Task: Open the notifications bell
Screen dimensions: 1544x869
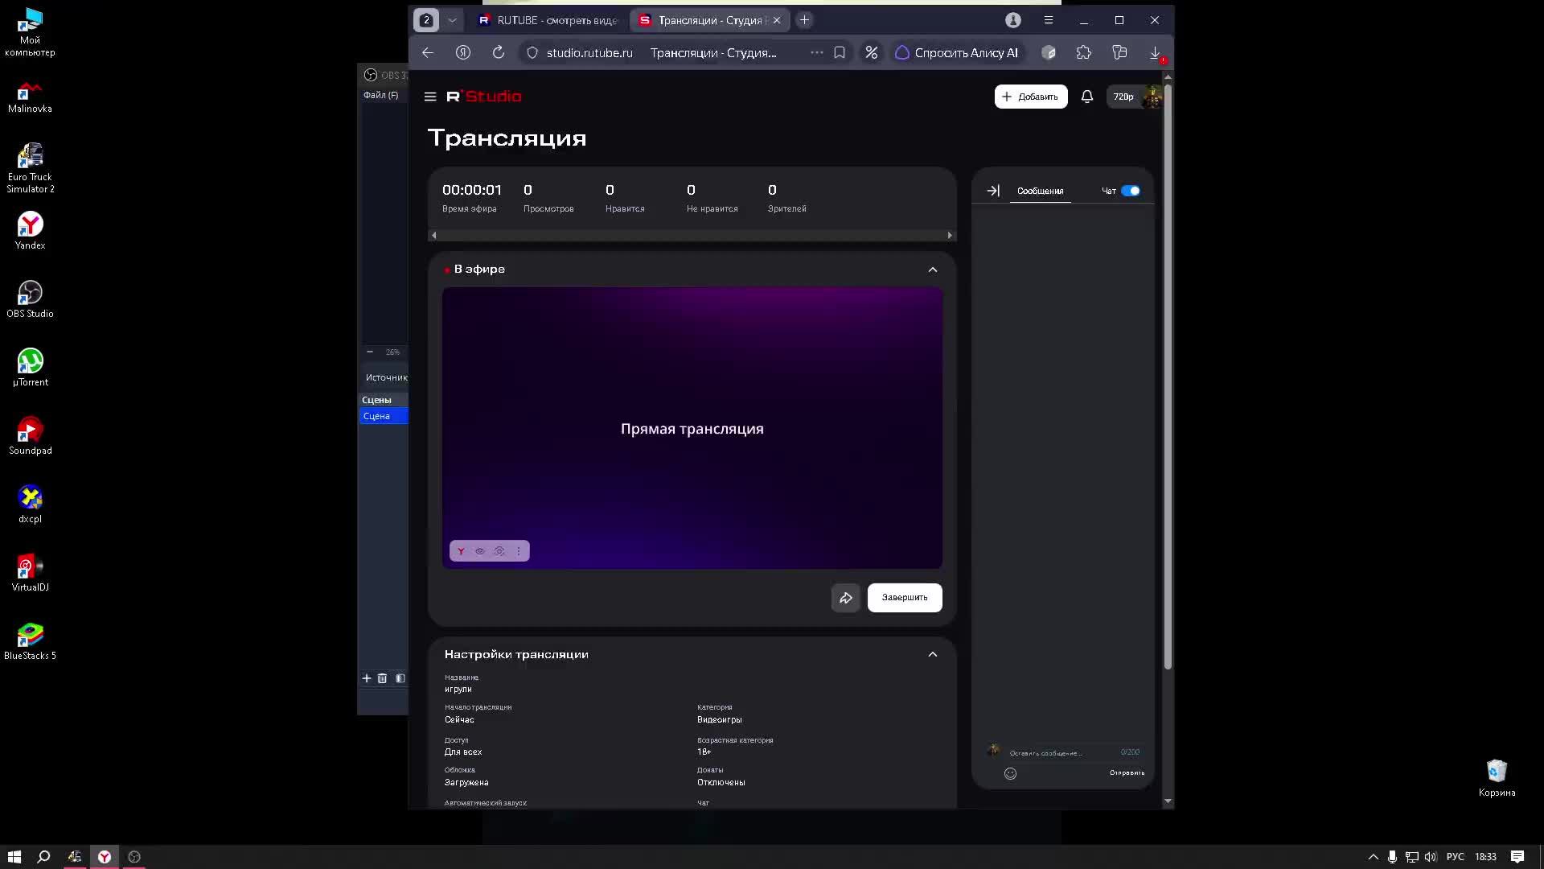Action: click(1087, 97)
